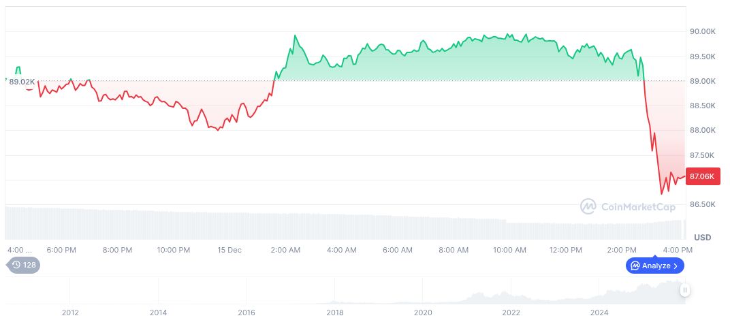The height and width of the screenshot is (320, 730).
Task: Click the 15 Dec date axis label
Action: [229, 250]
